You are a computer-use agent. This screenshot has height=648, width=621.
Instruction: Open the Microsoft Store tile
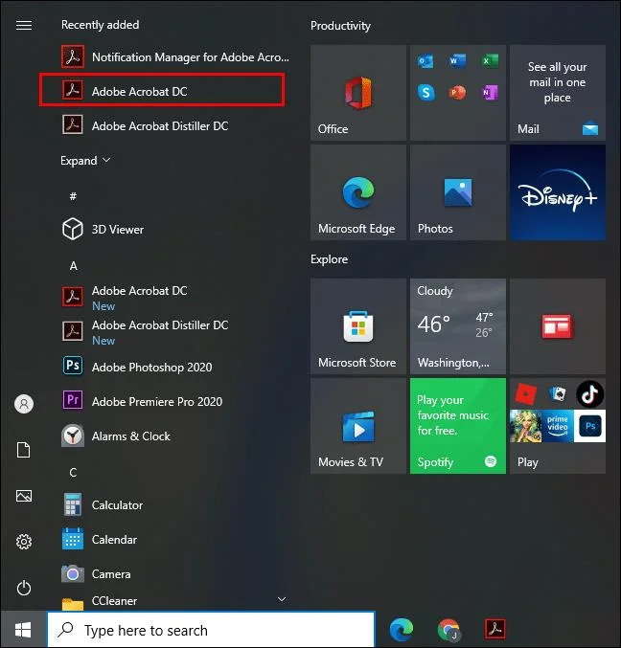pos(358,326)
